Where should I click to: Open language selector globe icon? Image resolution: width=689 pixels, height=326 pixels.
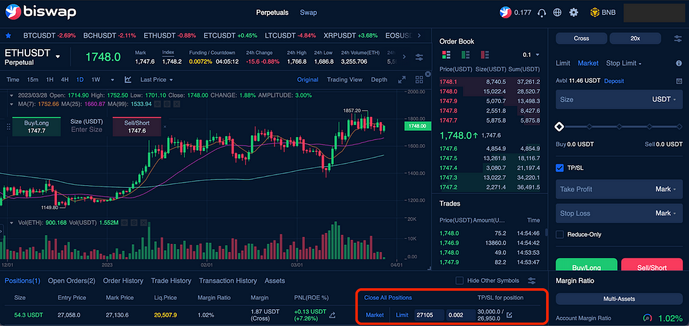pyautogui.click(x=557, y=12)
